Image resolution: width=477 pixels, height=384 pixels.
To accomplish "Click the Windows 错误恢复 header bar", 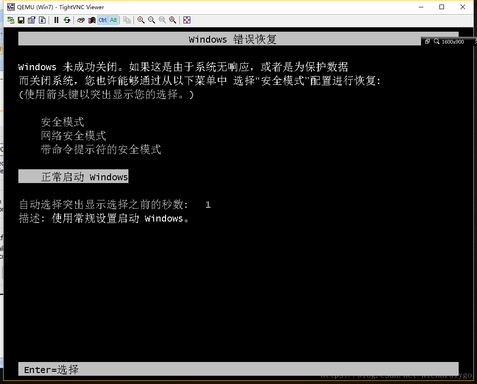I will pos(238,39).
